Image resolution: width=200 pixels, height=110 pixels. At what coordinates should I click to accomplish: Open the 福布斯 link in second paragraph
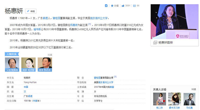coord(37,29)
